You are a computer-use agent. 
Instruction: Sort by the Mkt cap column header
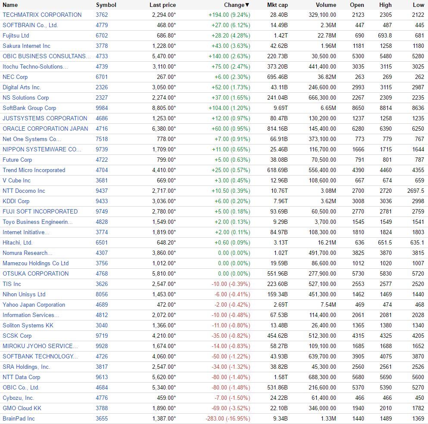tap(277, 5)
